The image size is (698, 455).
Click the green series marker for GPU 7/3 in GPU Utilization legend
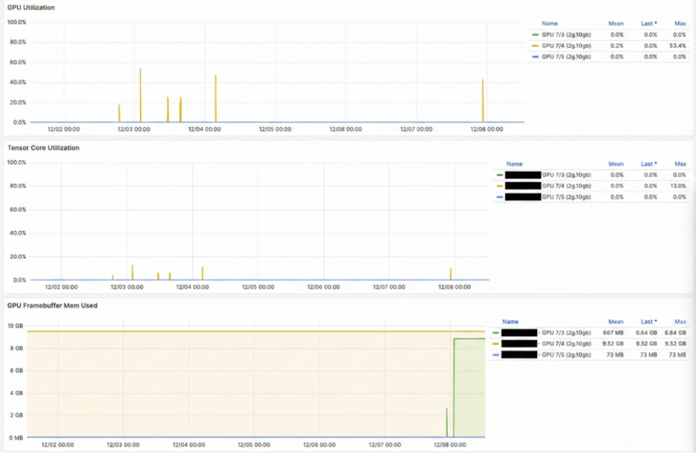pos(534,34)
